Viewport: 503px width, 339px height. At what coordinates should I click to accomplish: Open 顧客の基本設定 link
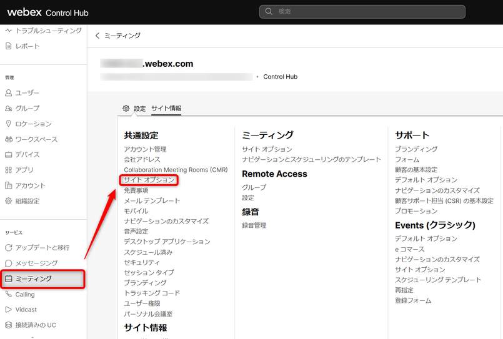click(x=416, y=170)
